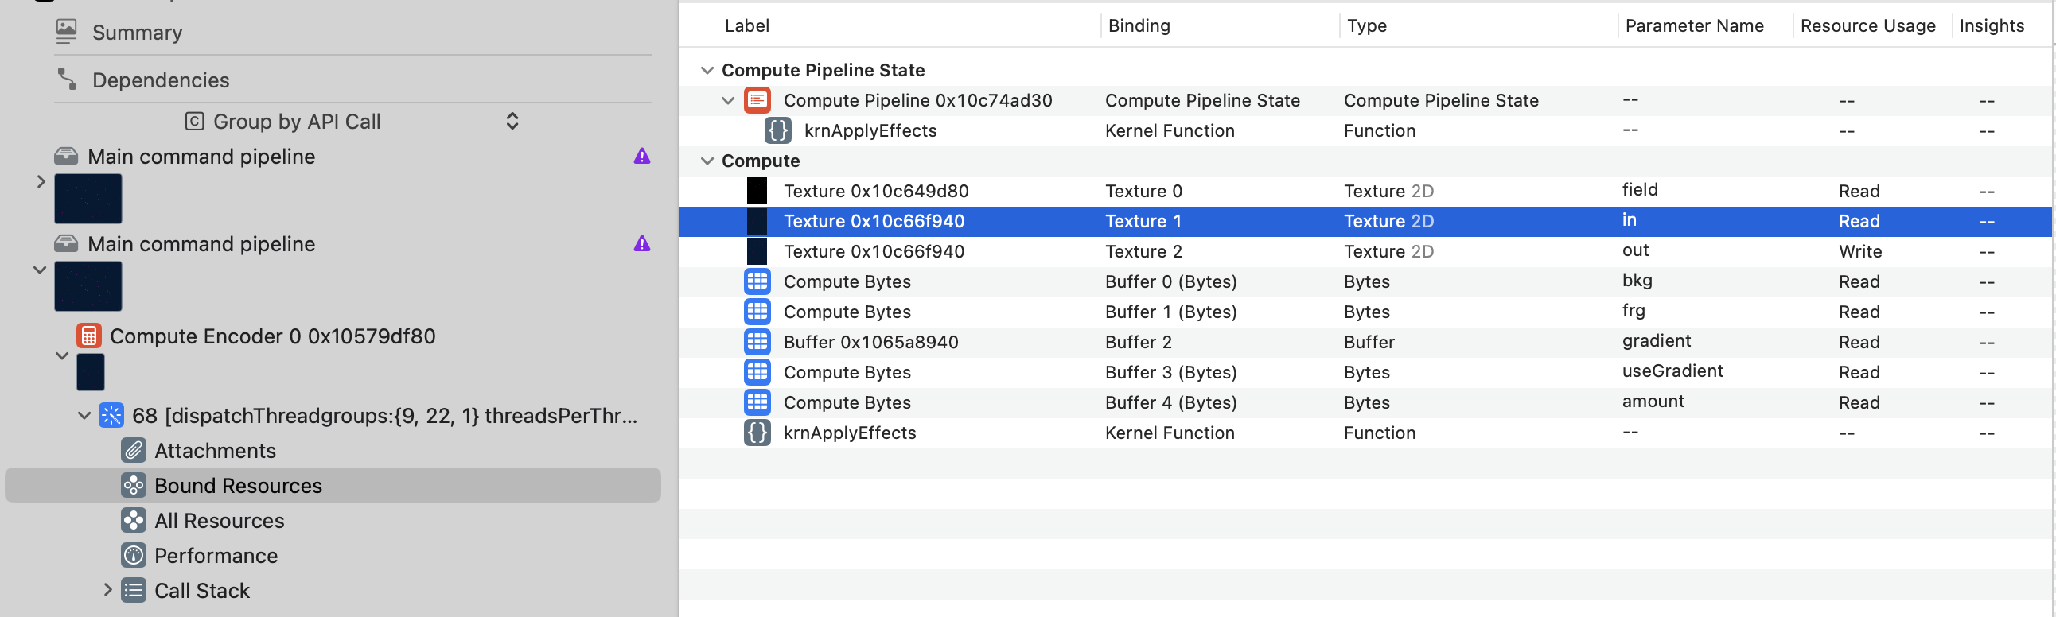Click the Performance gauge icon
The height and width of the screenshot is (617, 2056).
tap(134, 556)
